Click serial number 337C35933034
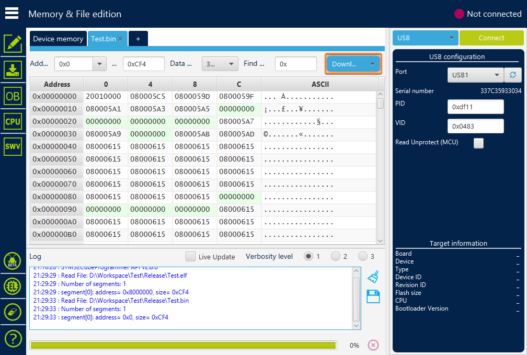Image resolution: width=527 pixels, height=355 pixels. coord(501,91)
